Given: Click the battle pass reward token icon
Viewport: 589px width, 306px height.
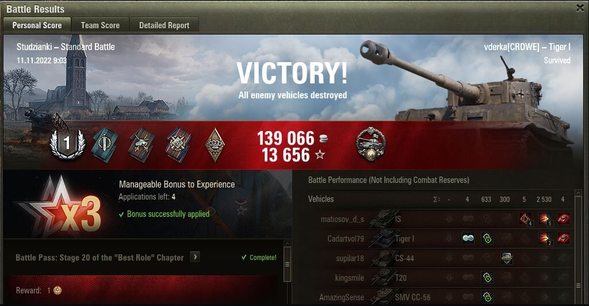Looking at the screenshot, I should pos(58,290).
